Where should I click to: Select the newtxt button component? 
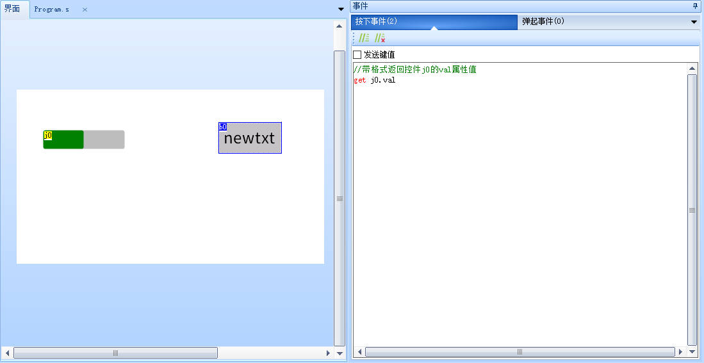click(x=250, y=138)
